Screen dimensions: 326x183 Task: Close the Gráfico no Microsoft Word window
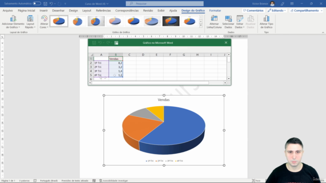[x=226, y=43]
